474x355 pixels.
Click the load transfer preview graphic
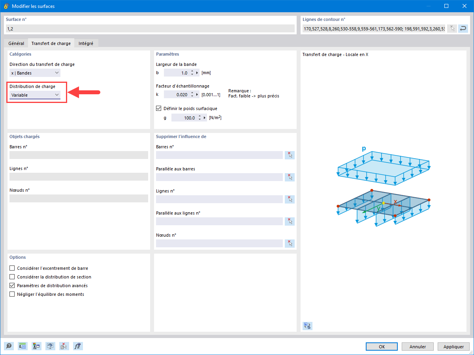[384, 186]
